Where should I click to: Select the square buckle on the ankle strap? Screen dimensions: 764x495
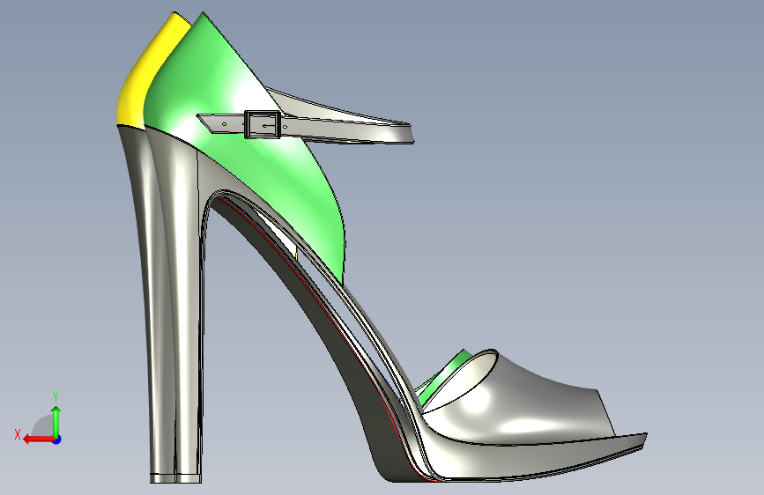(263, 125)
